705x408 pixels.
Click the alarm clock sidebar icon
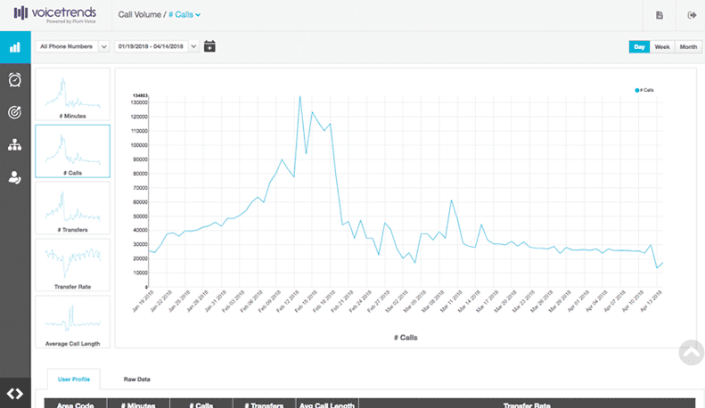coord(15,80)
